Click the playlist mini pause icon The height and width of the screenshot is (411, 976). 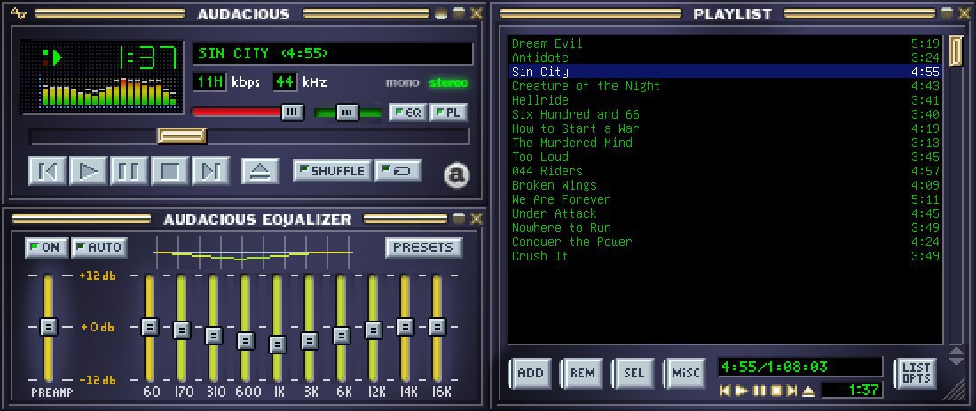759,391
